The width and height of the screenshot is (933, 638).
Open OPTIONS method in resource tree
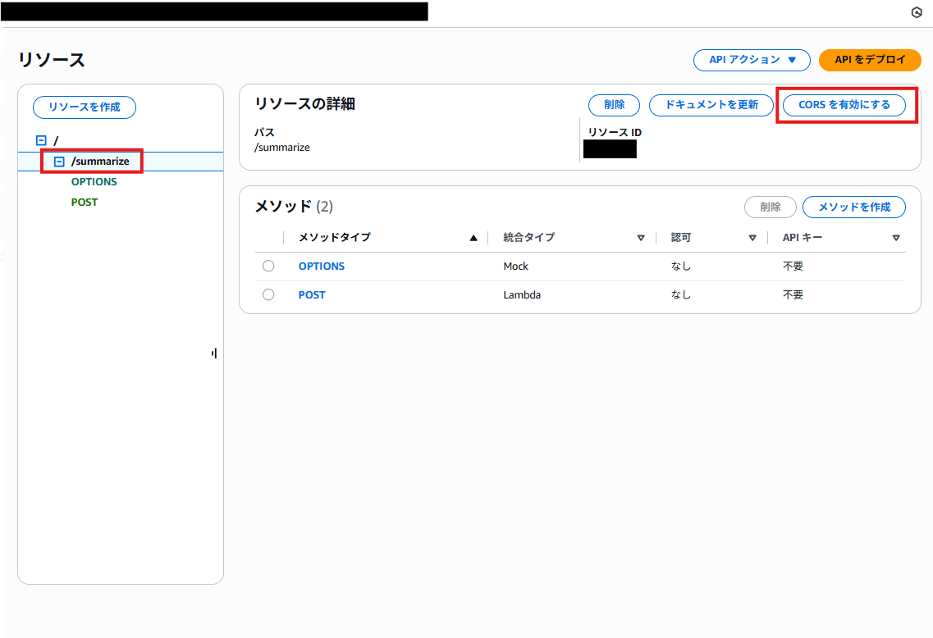(x=94, y=182)
